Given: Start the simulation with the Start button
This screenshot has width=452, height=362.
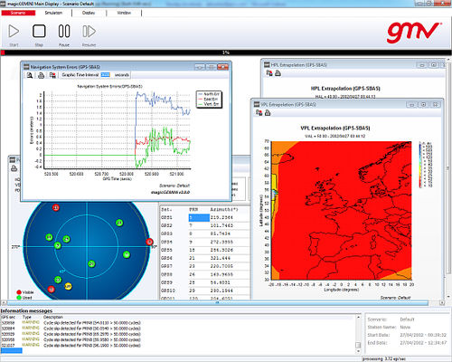Looking at the screenshot, I should click(x=14, y=32).
